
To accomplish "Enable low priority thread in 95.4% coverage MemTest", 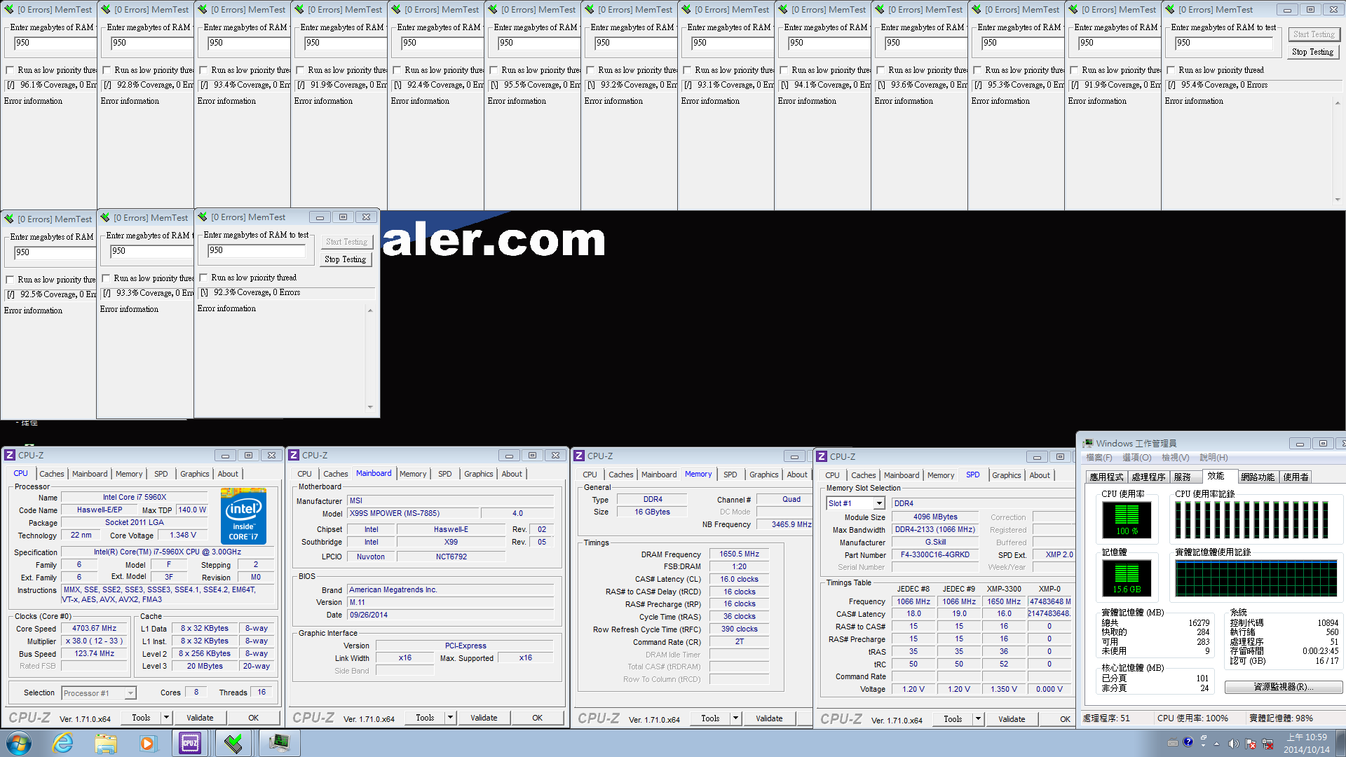I will [1171, 70].
